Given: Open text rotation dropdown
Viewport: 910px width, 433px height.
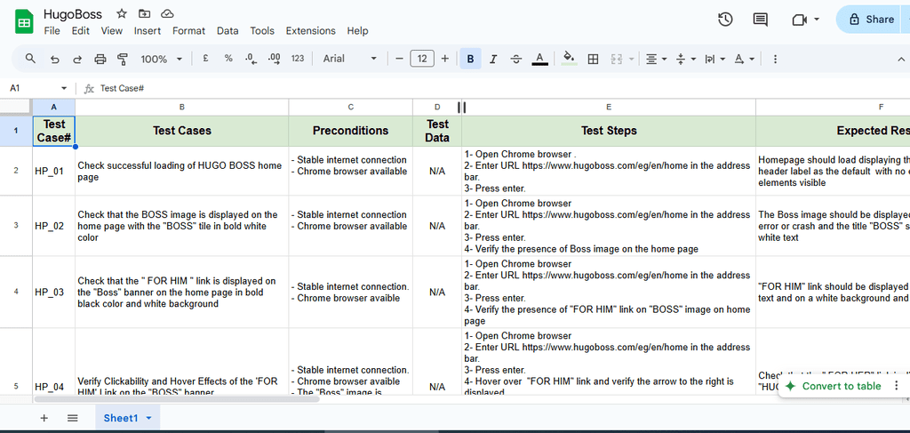Looking at the screenshot, I should [x=744, y=59].
